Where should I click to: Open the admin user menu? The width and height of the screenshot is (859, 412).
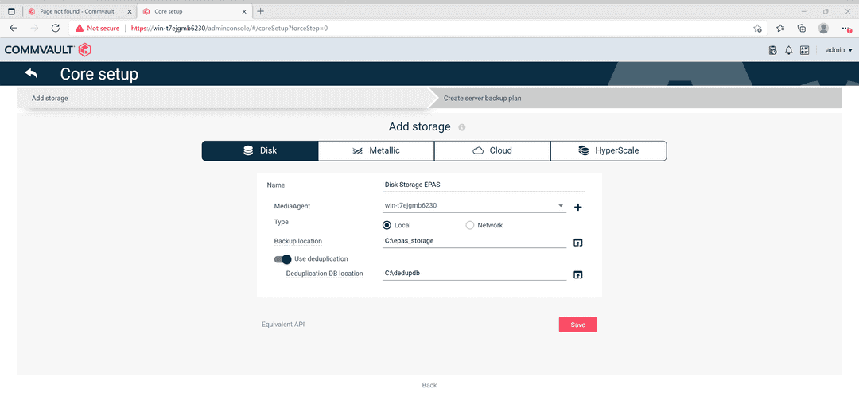tap(838, 50)
